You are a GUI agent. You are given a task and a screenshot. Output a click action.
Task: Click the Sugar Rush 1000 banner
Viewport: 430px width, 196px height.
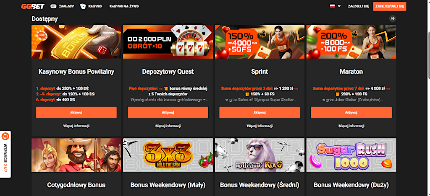(351, 155)
